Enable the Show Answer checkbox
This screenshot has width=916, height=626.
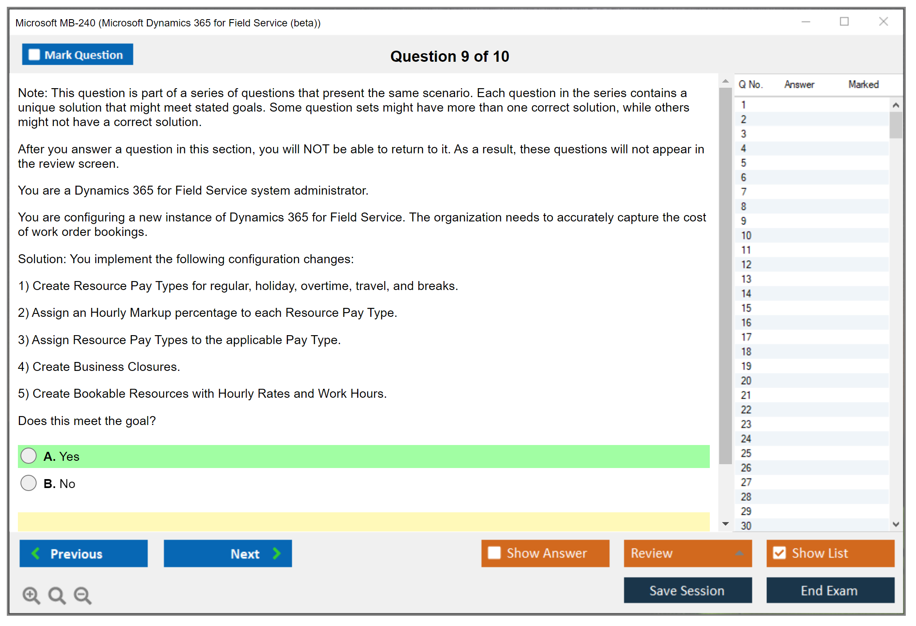[x=494, y=553]
